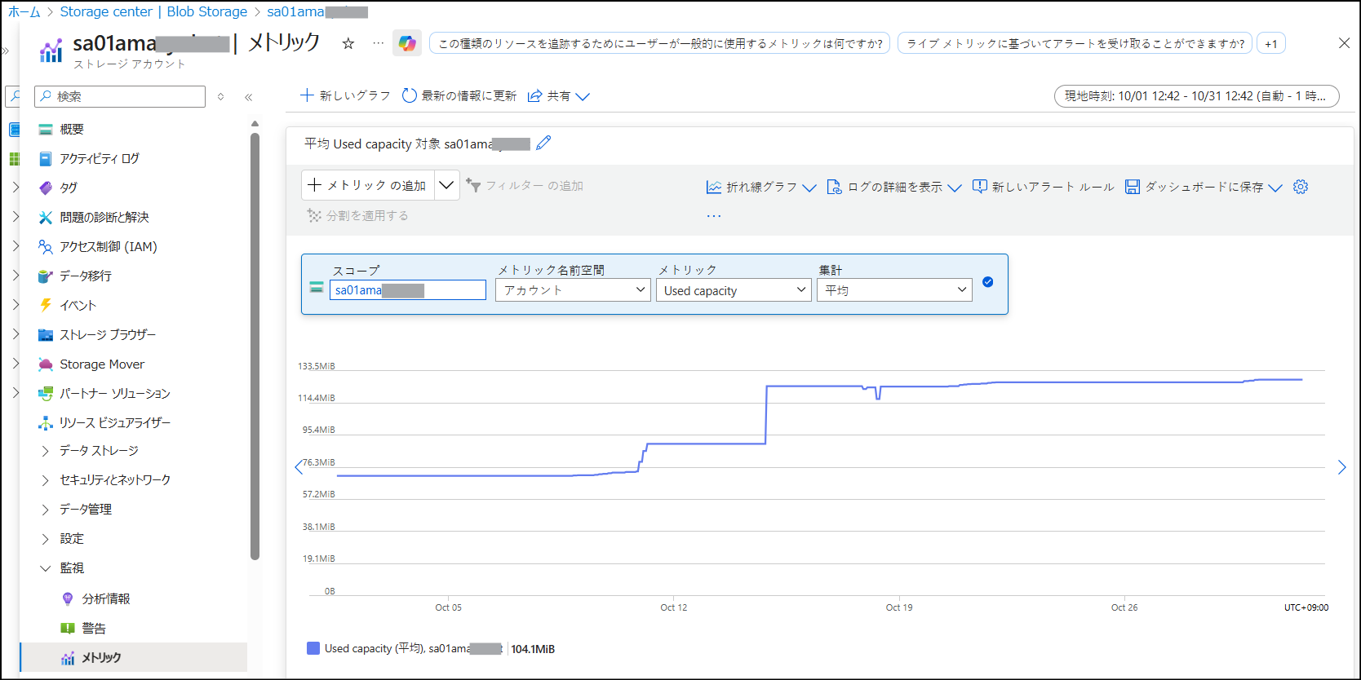Click the スコープ resource field
The image size is (1361, 680).
tap(408, 290)
